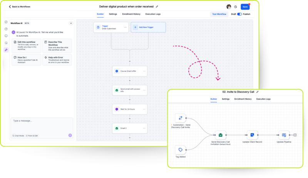Open the options menu on Email 2 step
This screenshot has height=178, width=308.
pyautogui.click(x=144, y=128)
